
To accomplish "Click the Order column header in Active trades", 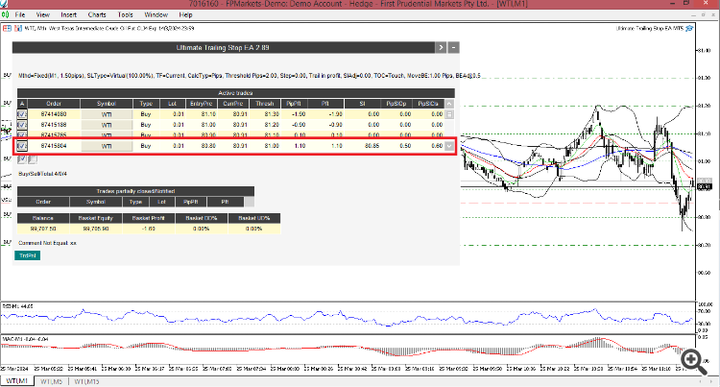I will [x=54, y=104].
